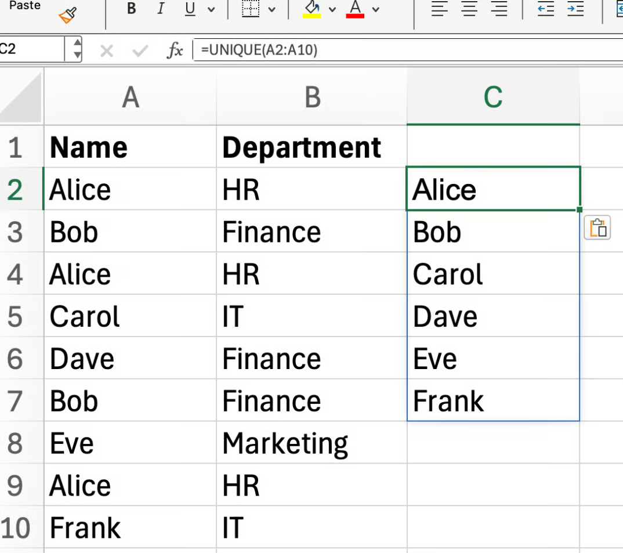Open the Font Color dropdown
623x553 pixels.
(375, 9)
